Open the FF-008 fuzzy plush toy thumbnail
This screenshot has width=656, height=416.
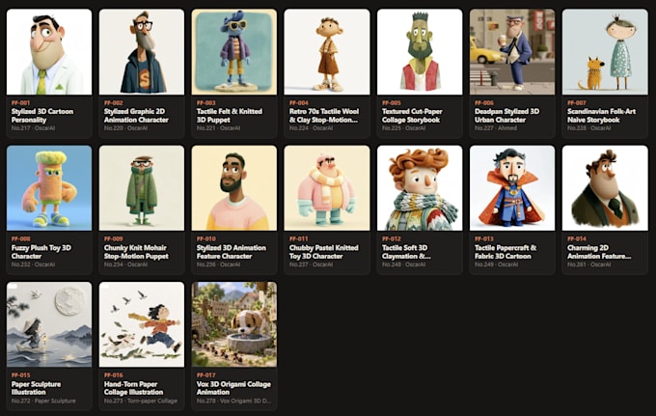pos(49,188)
